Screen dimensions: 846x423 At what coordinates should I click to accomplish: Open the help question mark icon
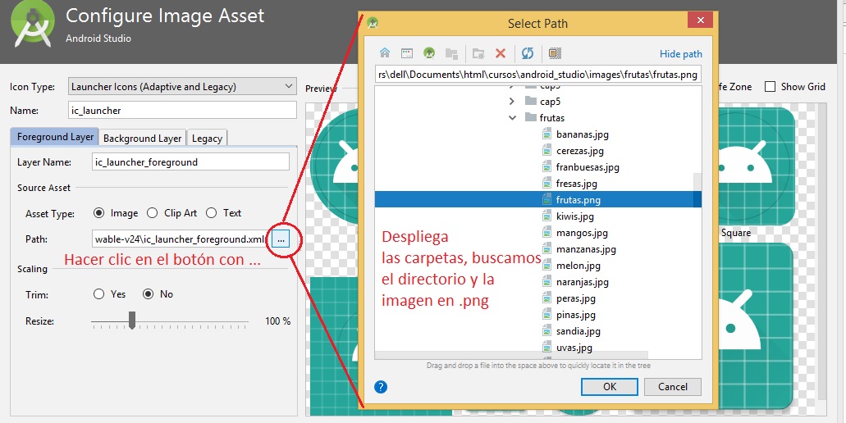click(x=381, y=387)
